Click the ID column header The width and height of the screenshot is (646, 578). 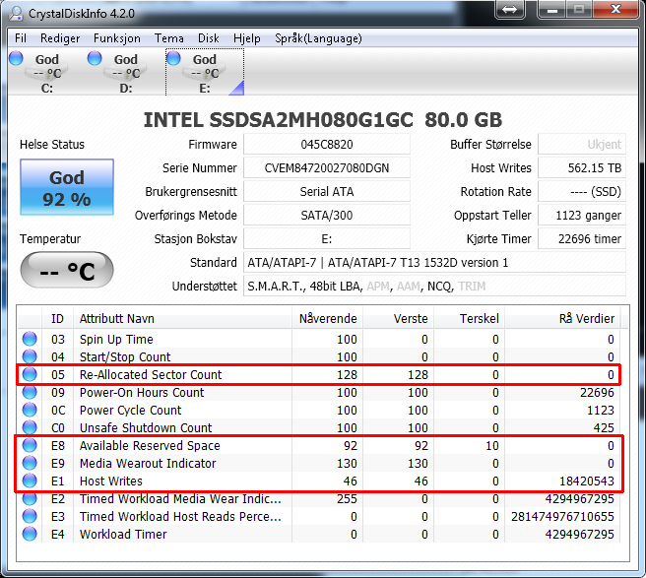pyautogui.click(x=57, y=318)
